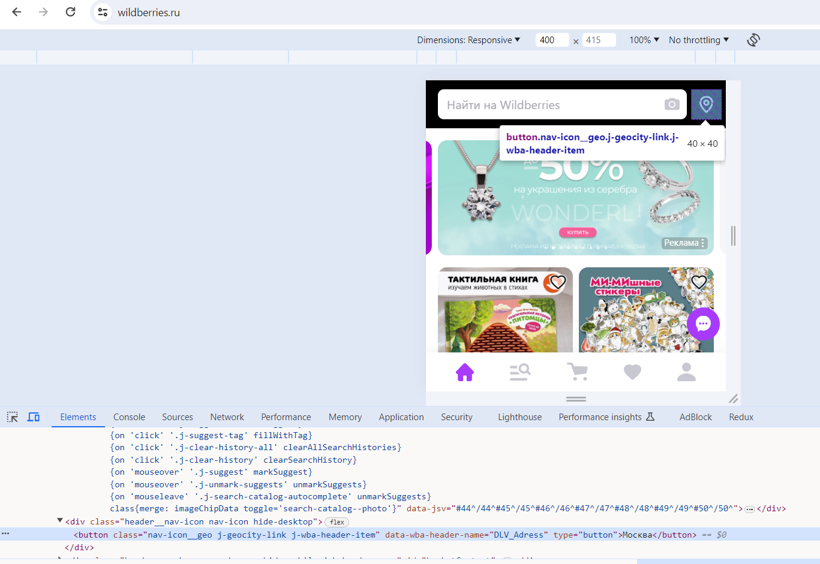Click the Performance insights flask icon
820x564 pixels.
(650, 417)
